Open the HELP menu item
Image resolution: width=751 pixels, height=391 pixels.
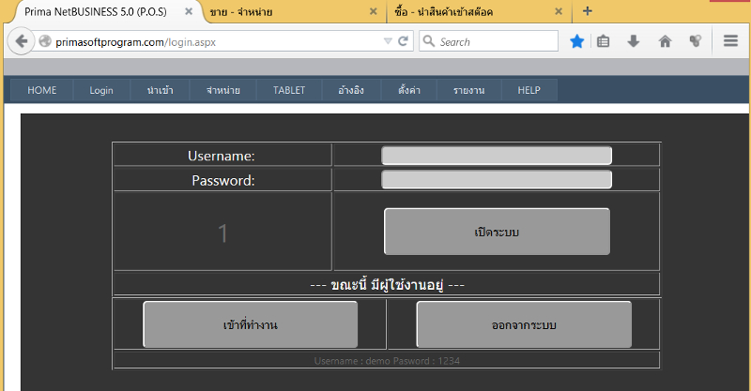tap(529, 90)
